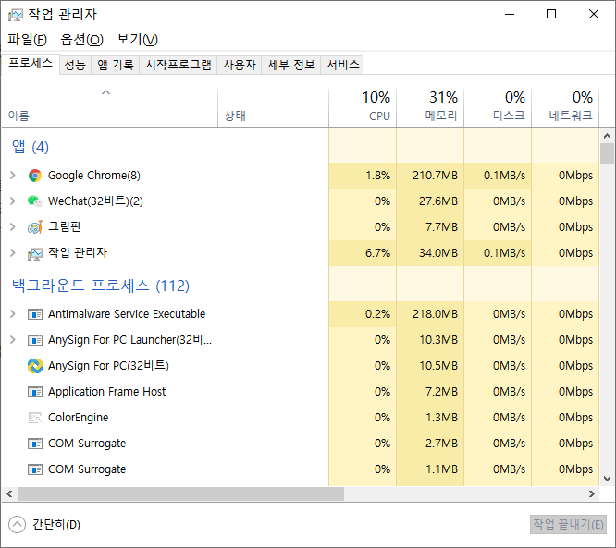This screenshot has width=616, height=548.
Task: Sort by the 네트워크 column header
Action: click(565, 108)
